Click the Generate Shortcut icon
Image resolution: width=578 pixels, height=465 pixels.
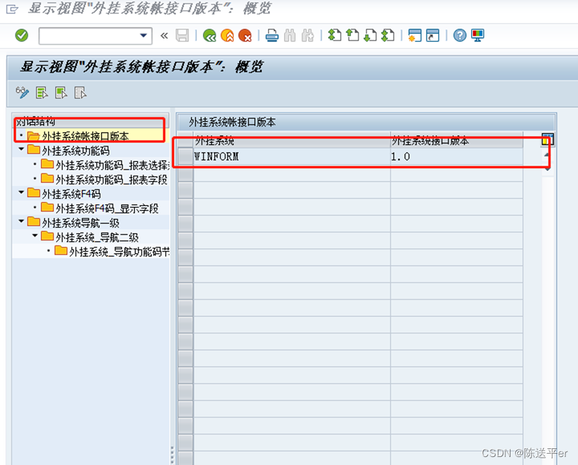point(432,36)
